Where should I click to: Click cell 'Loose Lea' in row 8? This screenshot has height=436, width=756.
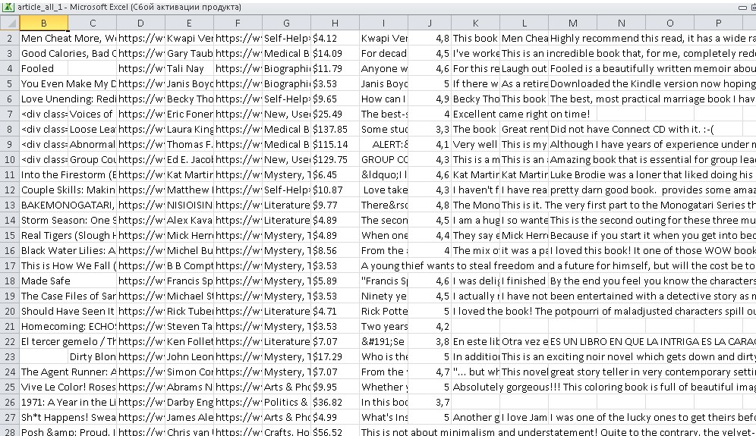[x=93, y=130]
